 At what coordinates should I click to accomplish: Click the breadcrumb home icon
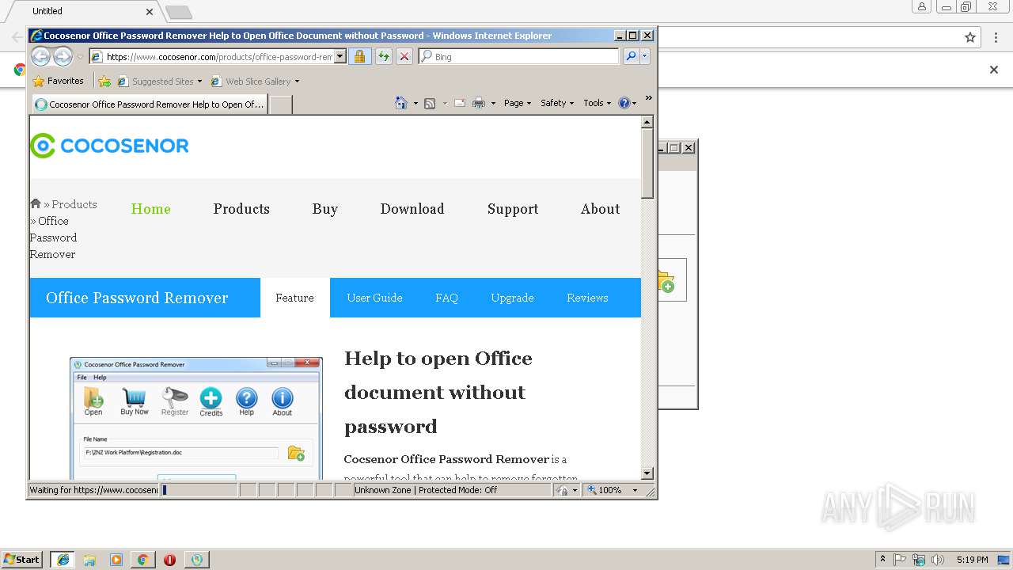coord(35,203)
